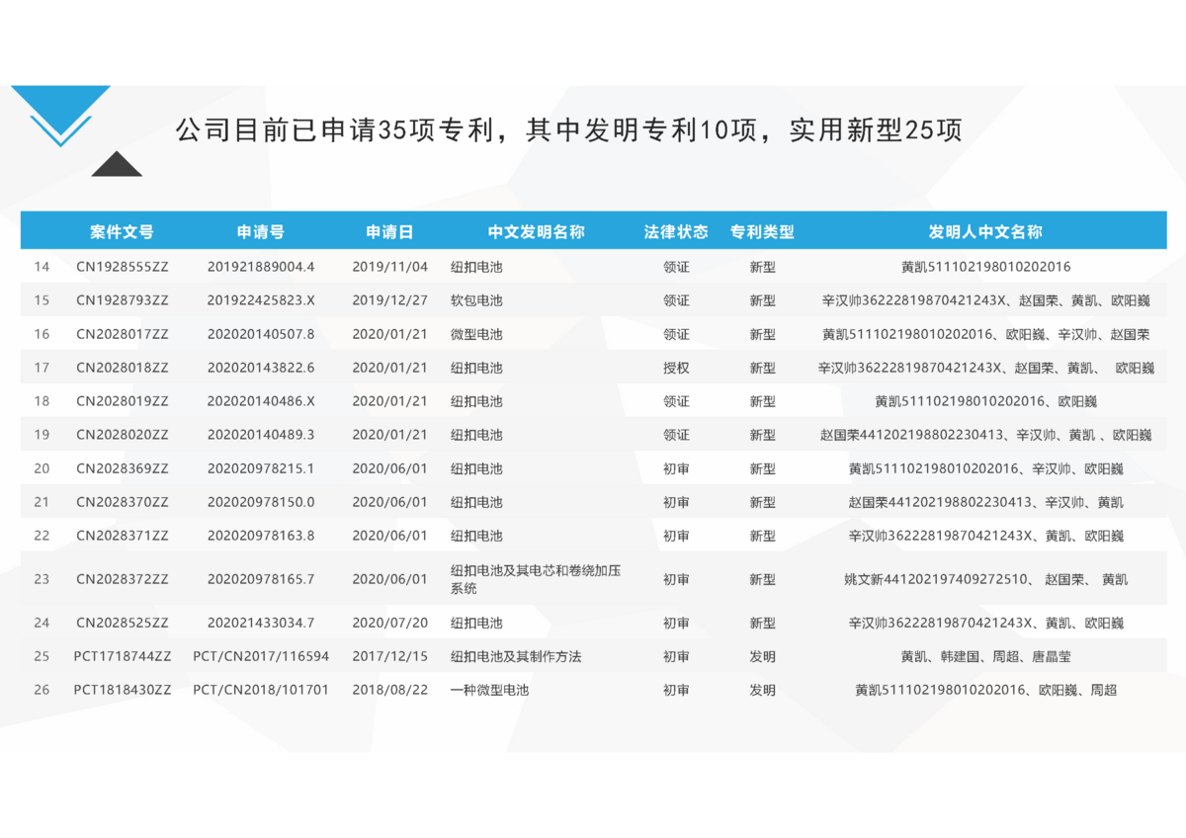
Task: Click the 专利类型 column header
Action: click(x=762, y=232)
